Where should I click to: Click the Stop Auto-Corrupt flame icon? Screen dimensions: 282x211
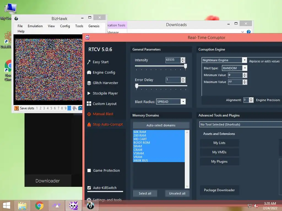pyautogui.click(x=89, y=124)
